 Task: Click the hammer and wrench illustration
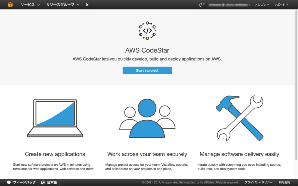coord(240,118)
